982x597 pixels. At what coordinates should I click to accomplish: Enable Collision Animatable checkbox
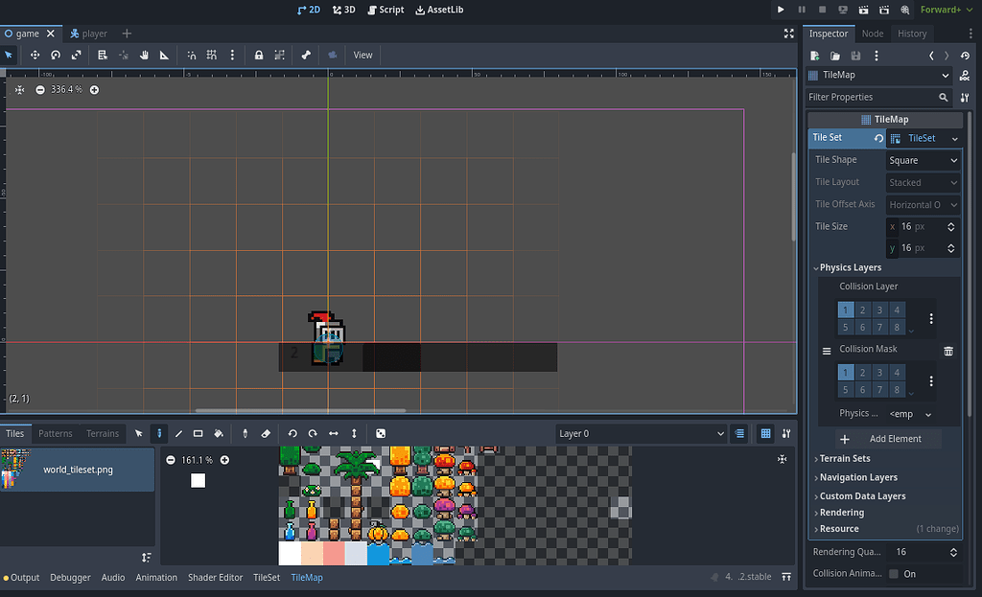(x=894, y=574)
